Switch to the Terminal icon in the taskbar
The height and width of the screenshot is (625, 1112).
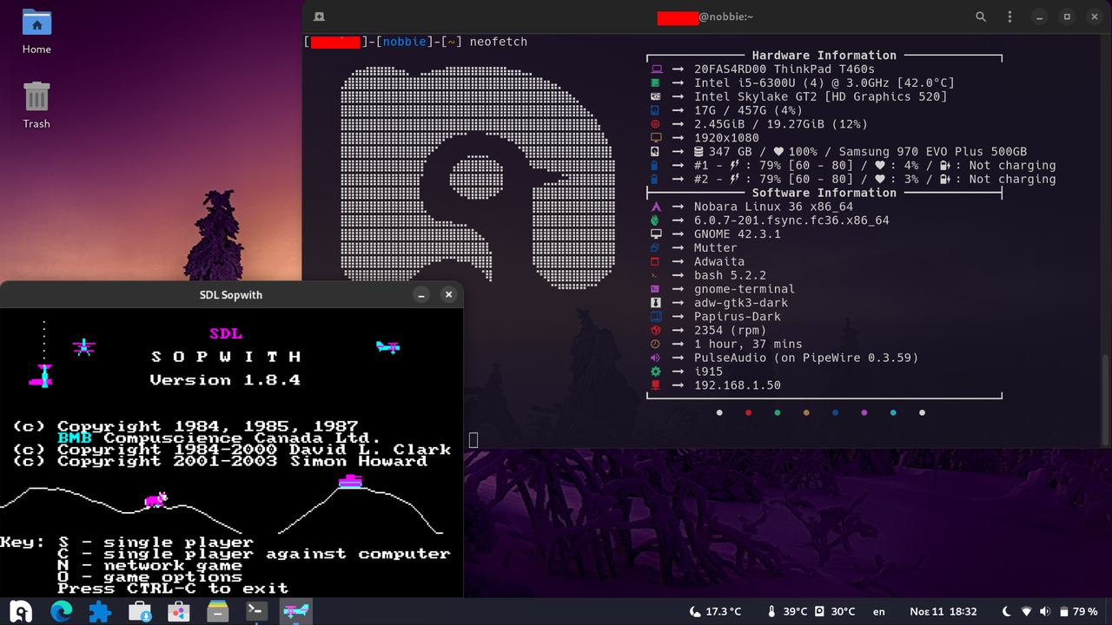tap(256, 612)
